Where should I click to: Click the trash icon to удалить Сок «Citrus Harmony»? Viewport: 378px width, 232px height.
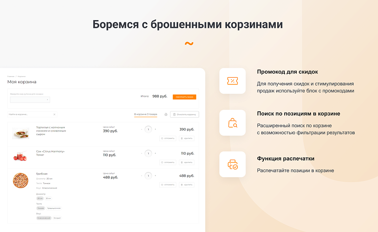pyautogui.click(x=182, y=162)
